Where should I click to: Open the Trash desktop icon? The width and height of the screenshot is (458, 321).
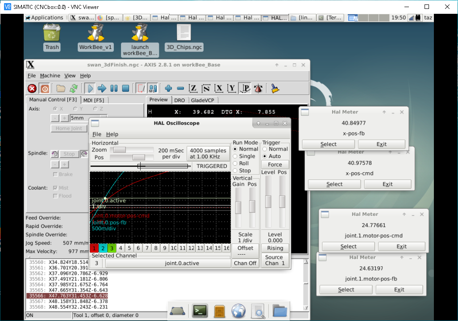tap(52, 37)
